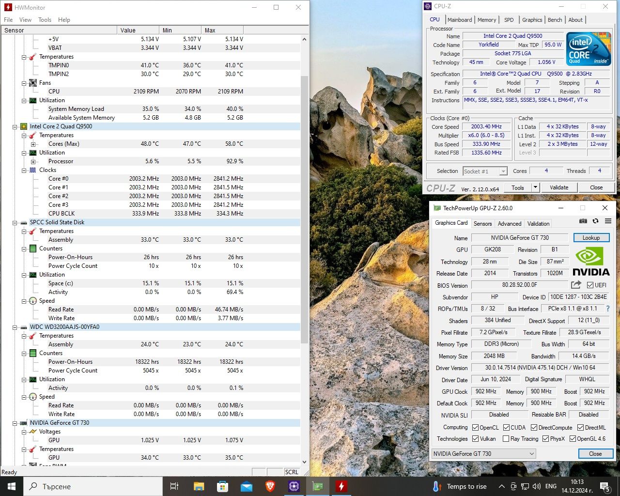This screenshot has width=620, height=496.
Task: Click the Intel Core 2 Quad logo in CPU-Z
Action: 589,49
